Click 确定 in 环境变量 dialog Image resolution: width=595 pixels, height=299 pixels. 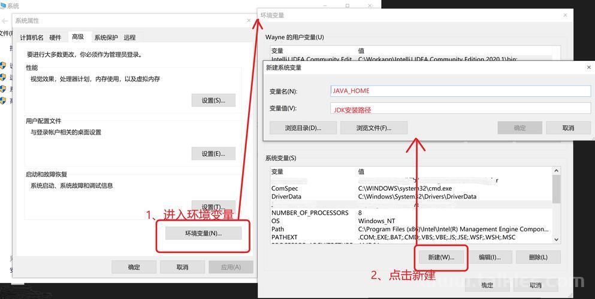(487, 285)
